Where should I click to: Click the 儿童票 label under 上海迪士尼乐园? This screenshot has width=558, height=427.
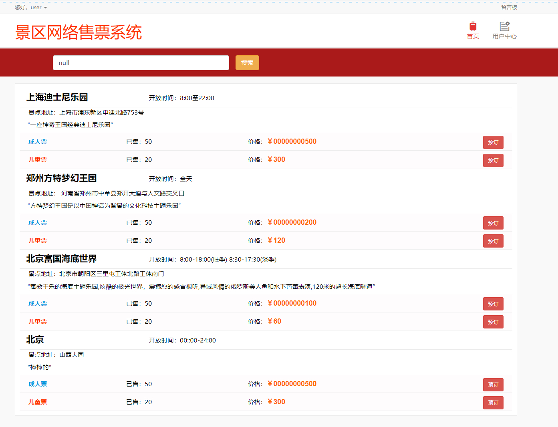(38, 160)
